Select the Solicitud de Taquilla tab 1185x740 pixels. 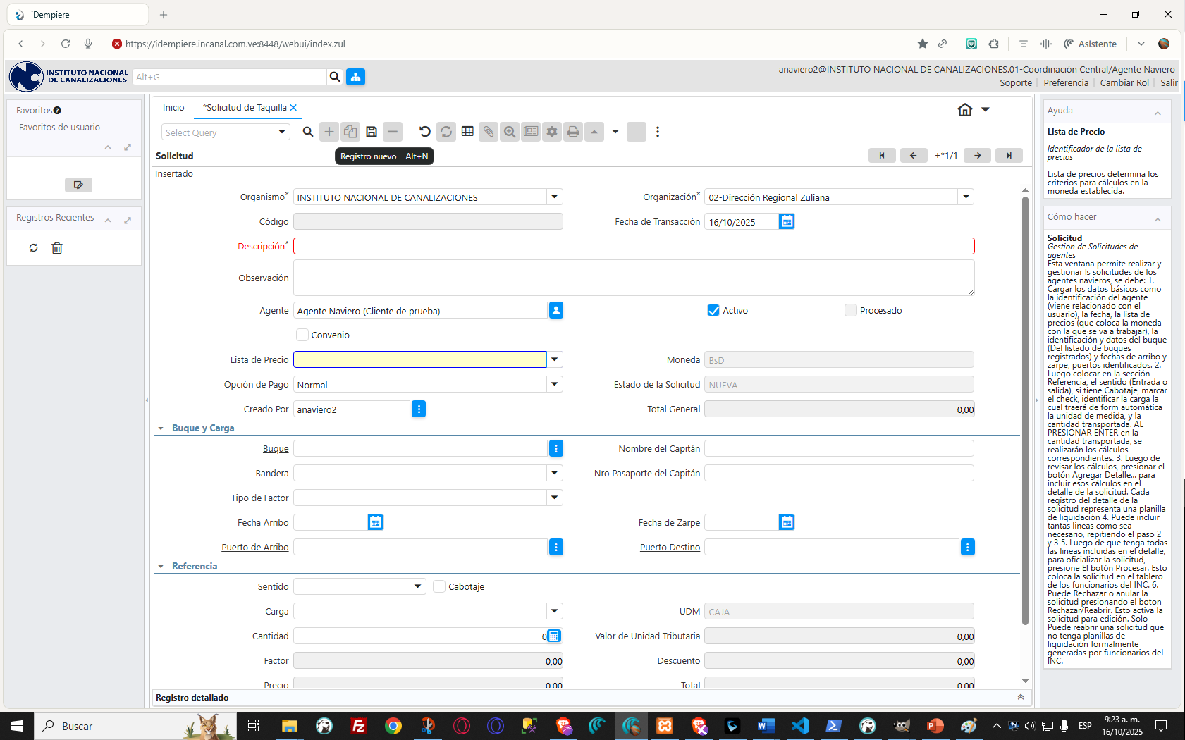pyautogui.click(x=245, y=108)
